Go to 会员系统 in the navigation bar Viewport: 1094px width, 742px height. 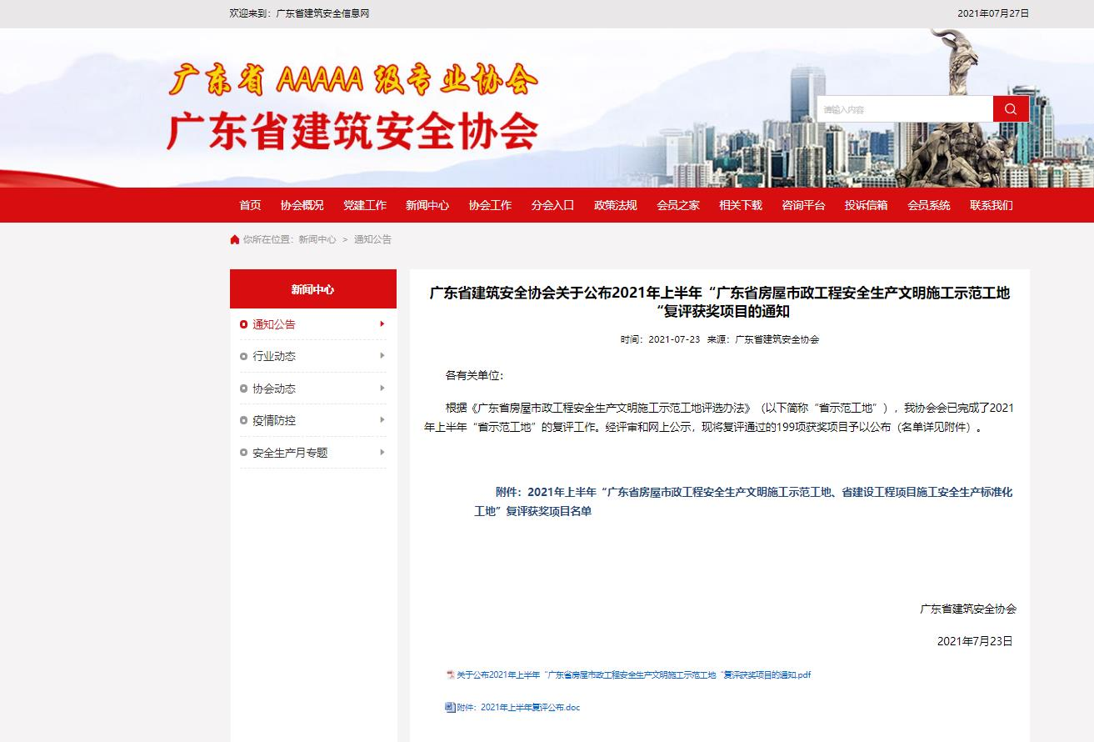928,205
